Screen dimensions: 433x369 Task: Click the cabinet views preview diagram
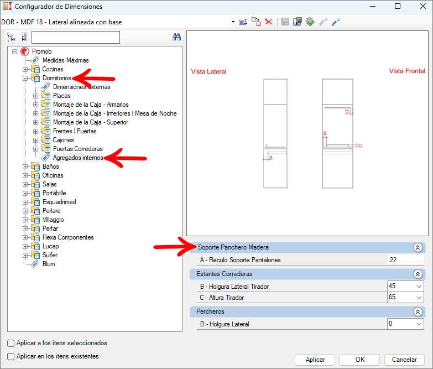[307, 133]
